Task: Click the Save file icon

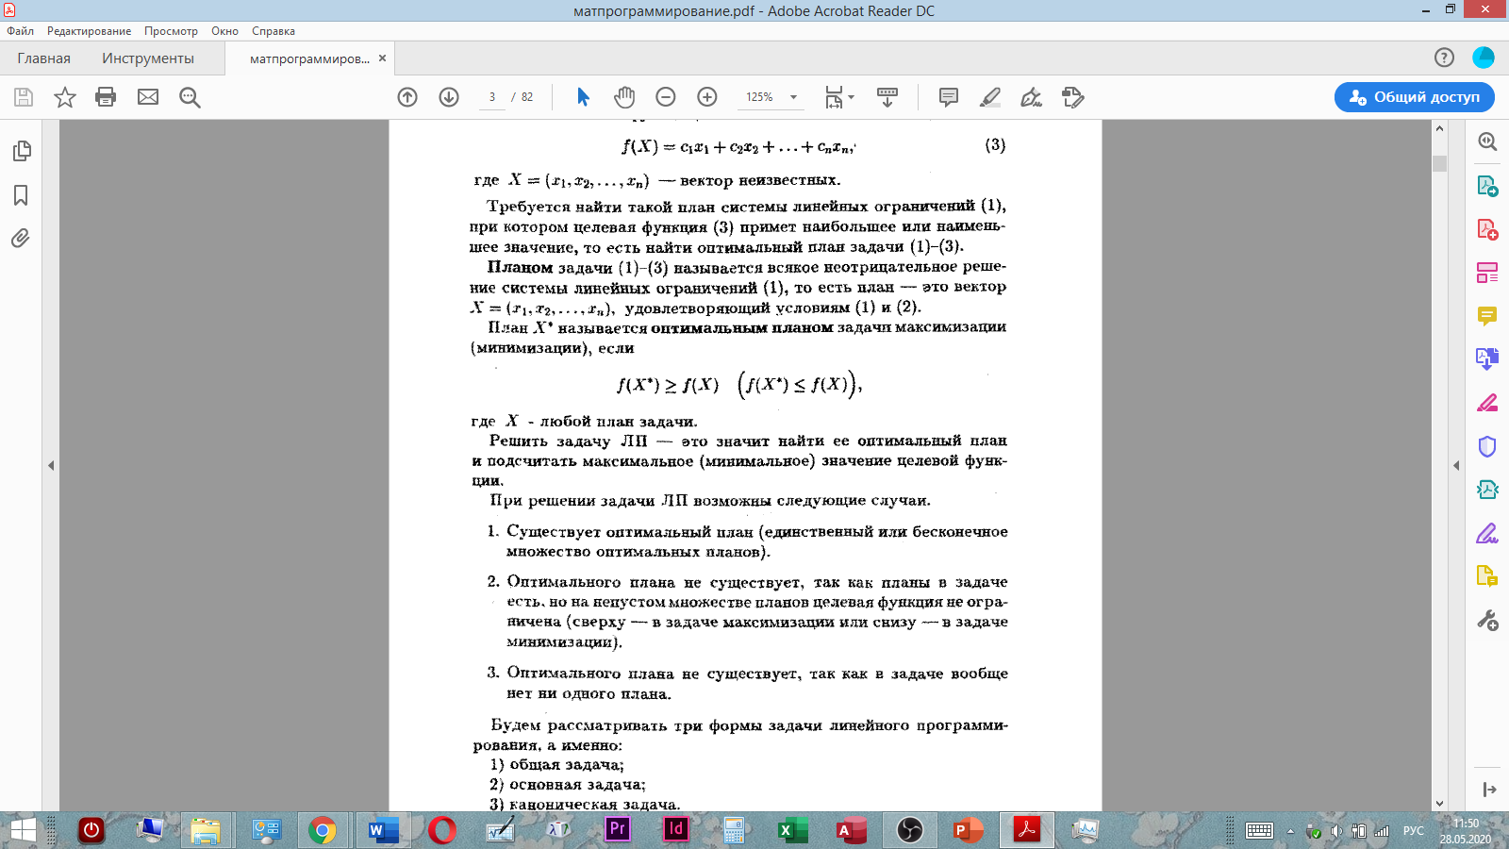Action: (24, 97)
